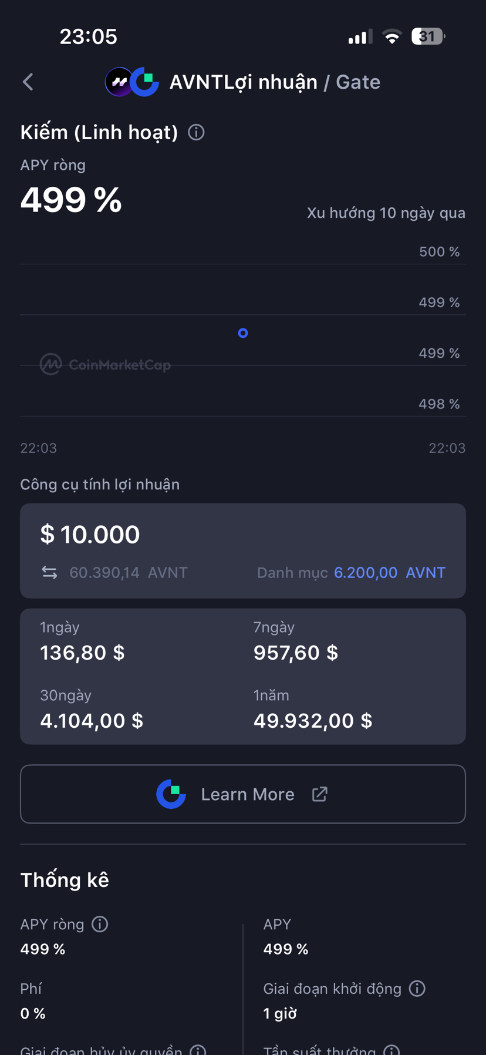
Task: Tap the CoinMarketCap watermark on chart
Action: pyautogui.click(x=106, y=365)
